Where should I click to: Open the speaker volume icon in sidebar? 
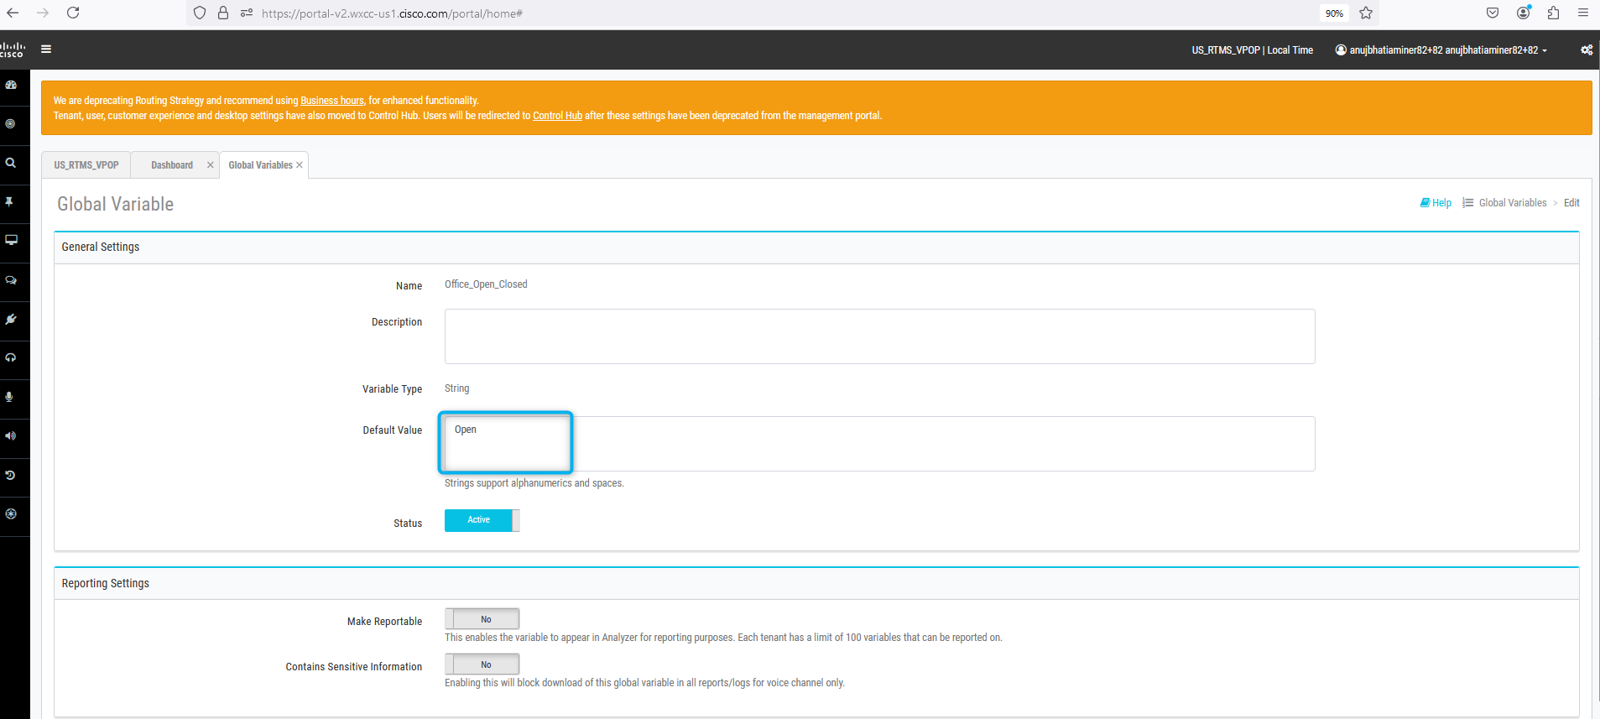point(11,435)
